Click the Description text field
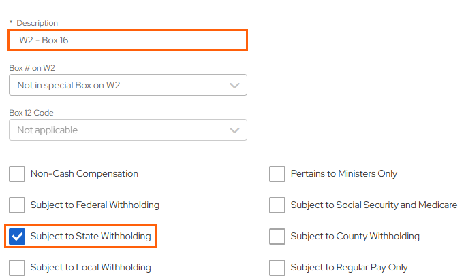This screenshot has height=280, width=466. [127, 40]
